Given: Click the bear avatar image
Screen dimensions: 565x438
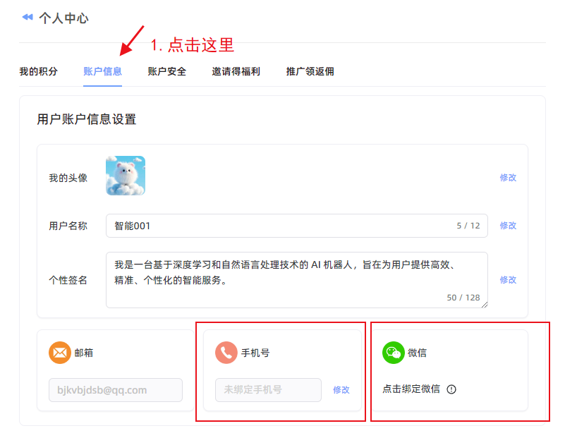Looking at the screenshot, I should pyautogui.click(x=126, y=176).
